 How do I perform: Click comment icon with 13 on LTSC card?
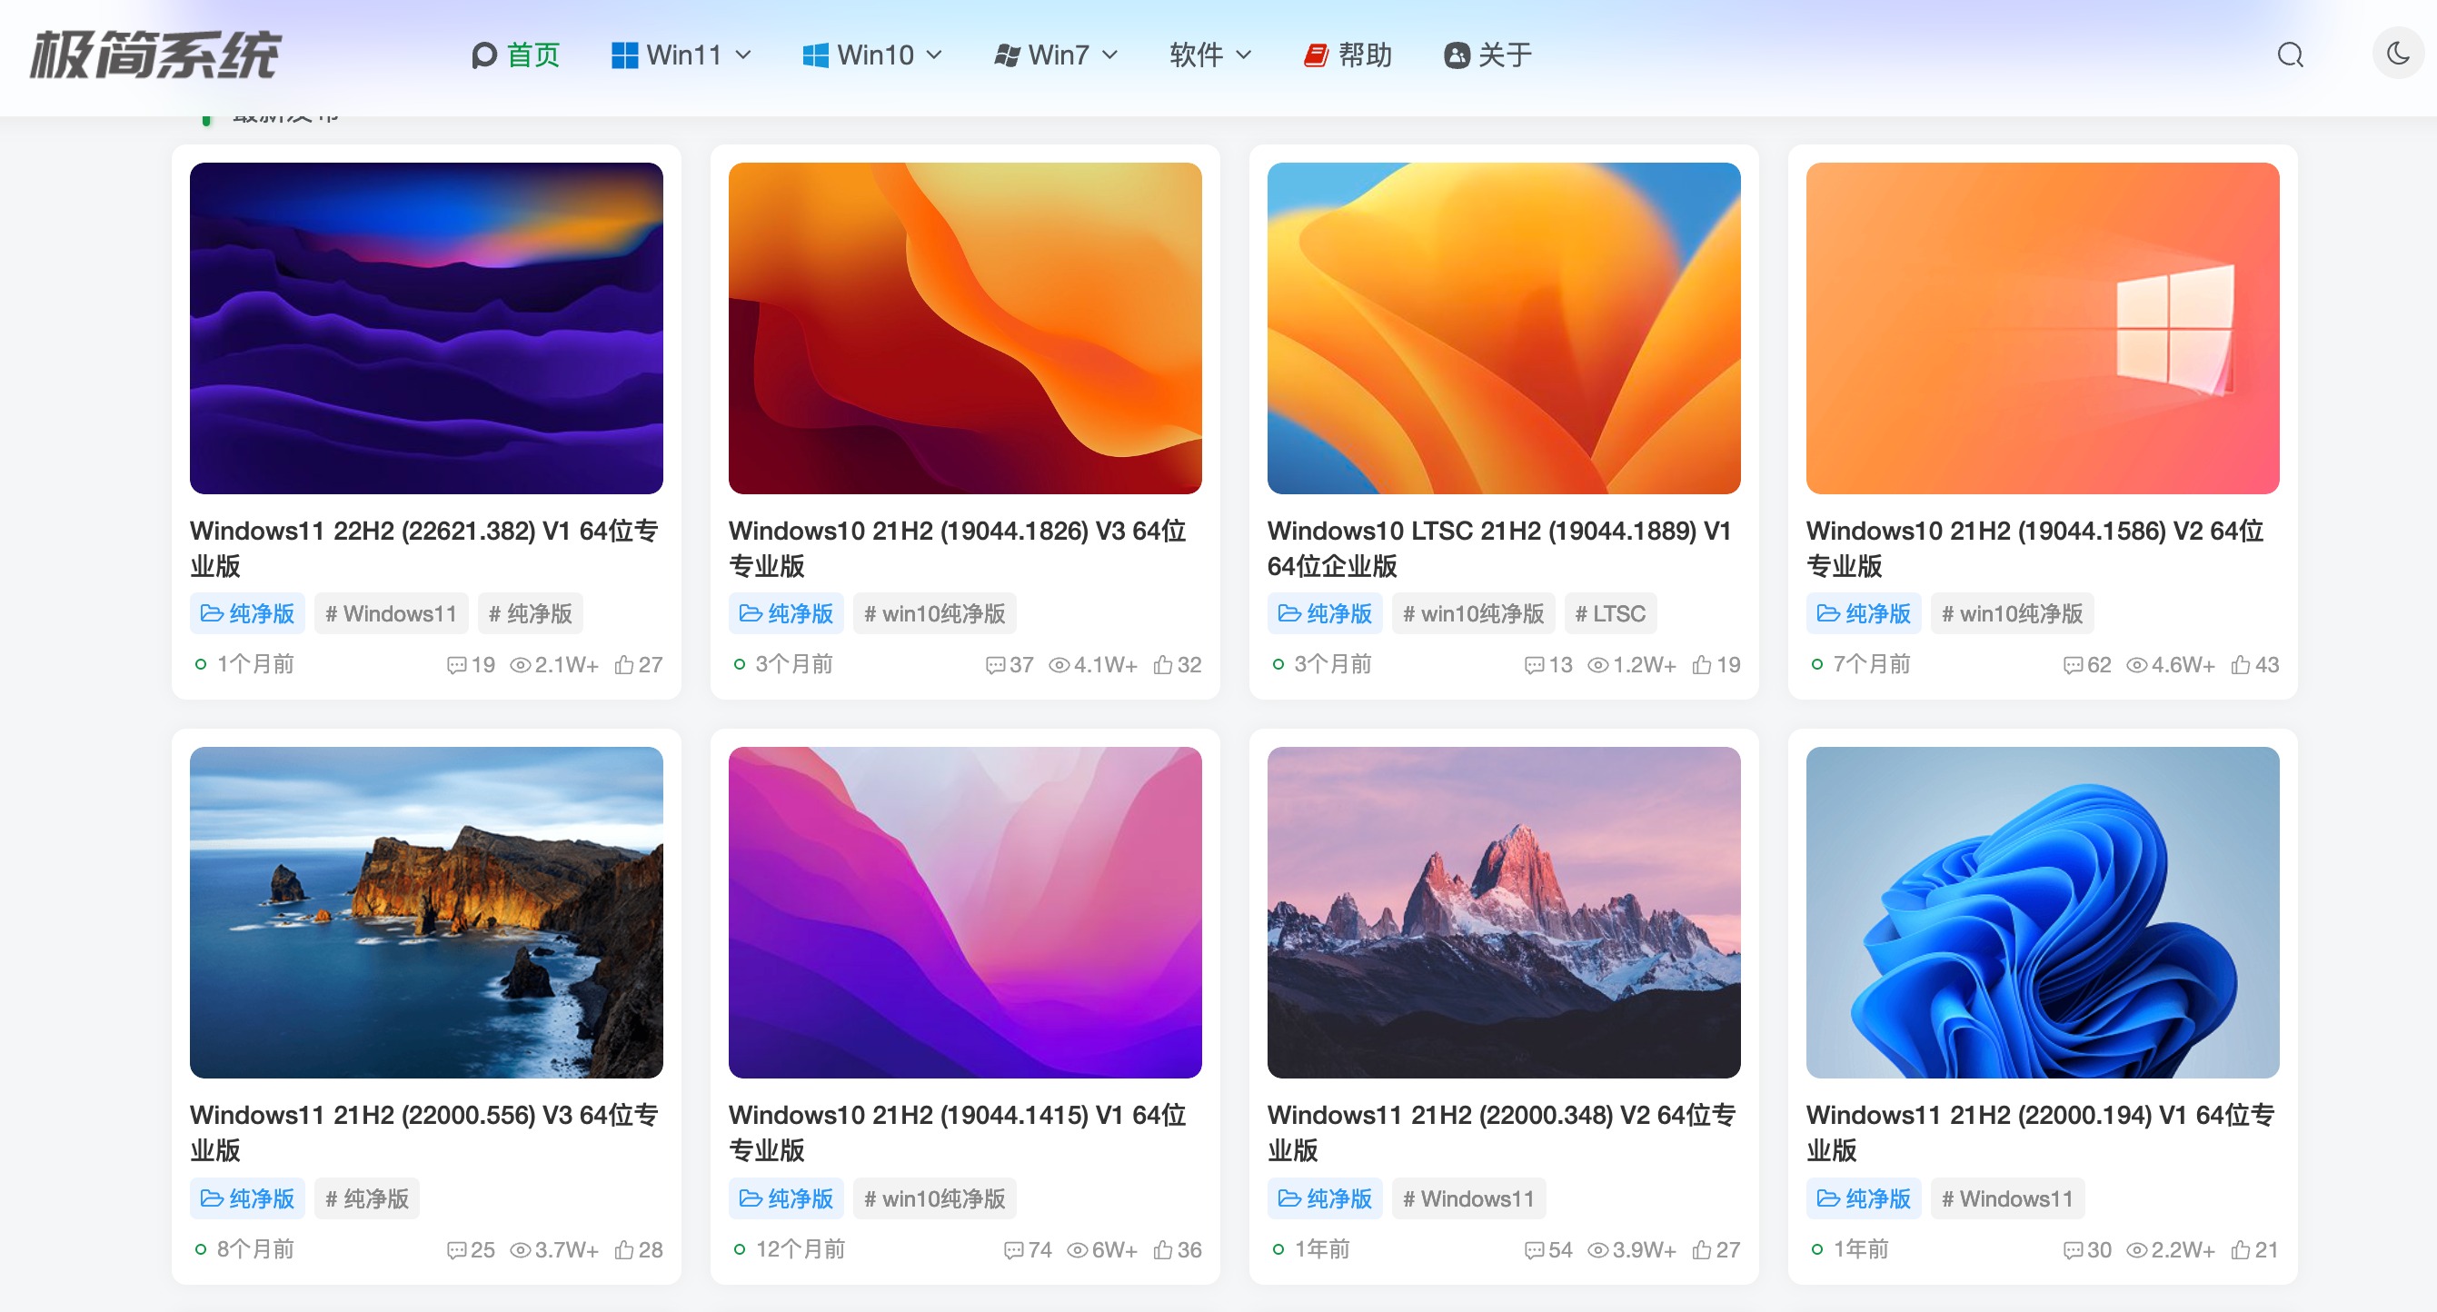[x=1534, y=665]
